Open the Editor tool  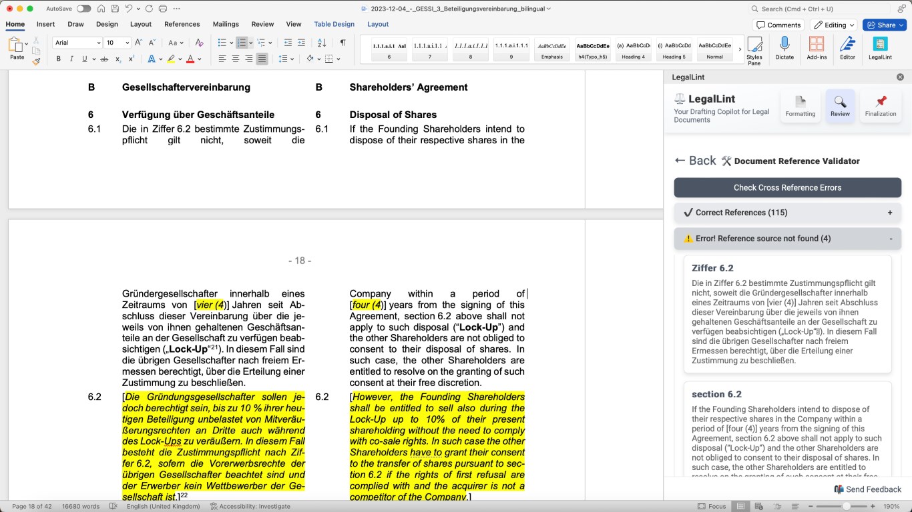(x=847, y=48)
